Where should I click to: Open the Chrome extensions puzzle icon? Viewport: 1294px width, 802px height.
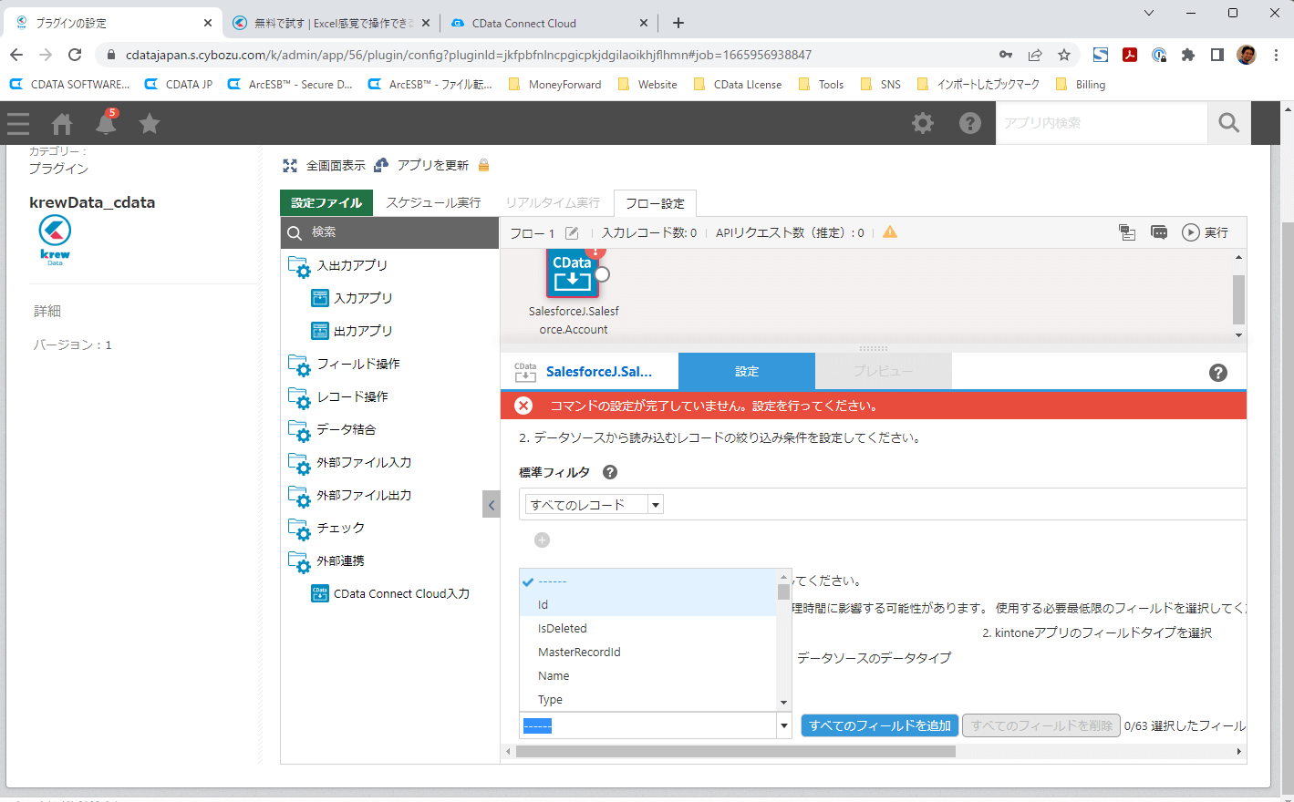[1188, 55]
